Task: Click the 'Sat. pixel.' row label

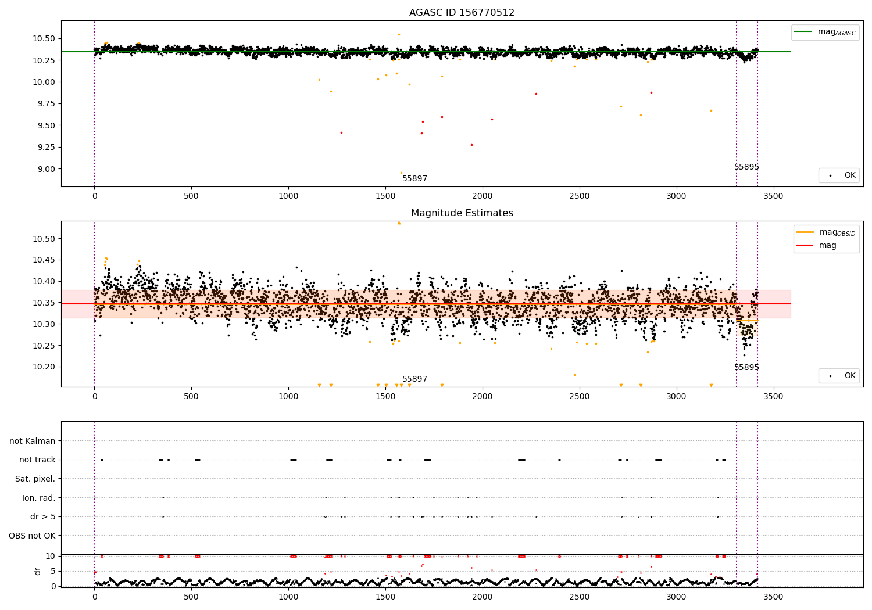Action: pos(35,479)
